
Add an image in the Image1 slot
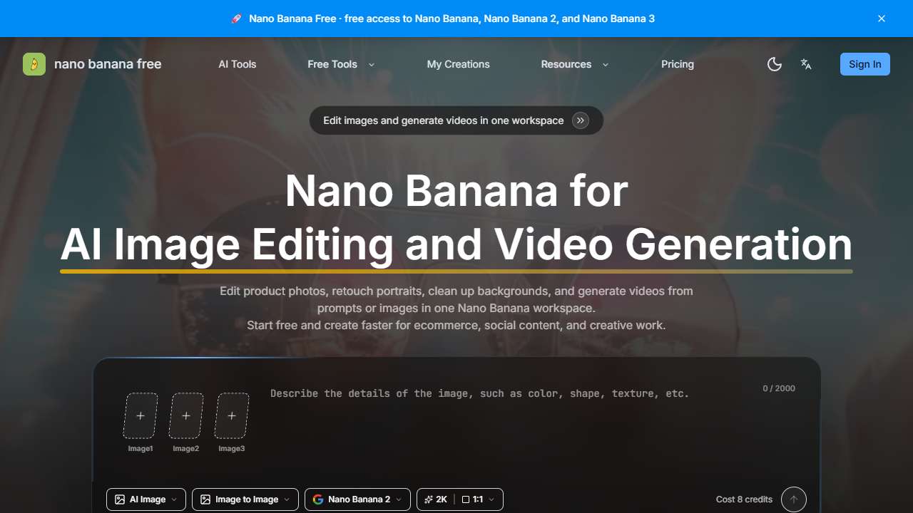(x=141, y=416)
